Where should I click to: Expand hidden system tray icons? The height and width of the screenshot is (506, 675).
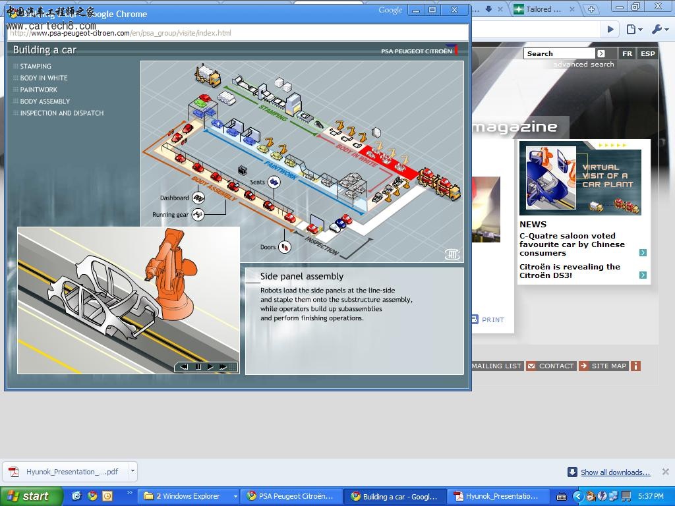578,496
